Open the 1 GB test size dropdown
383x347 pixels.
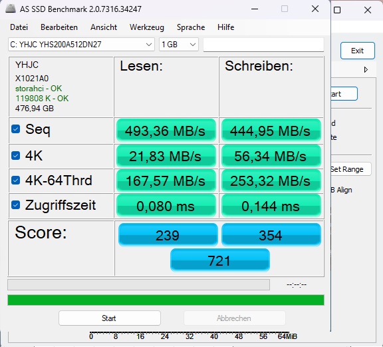pyautogui.click(x=179, y=45)
